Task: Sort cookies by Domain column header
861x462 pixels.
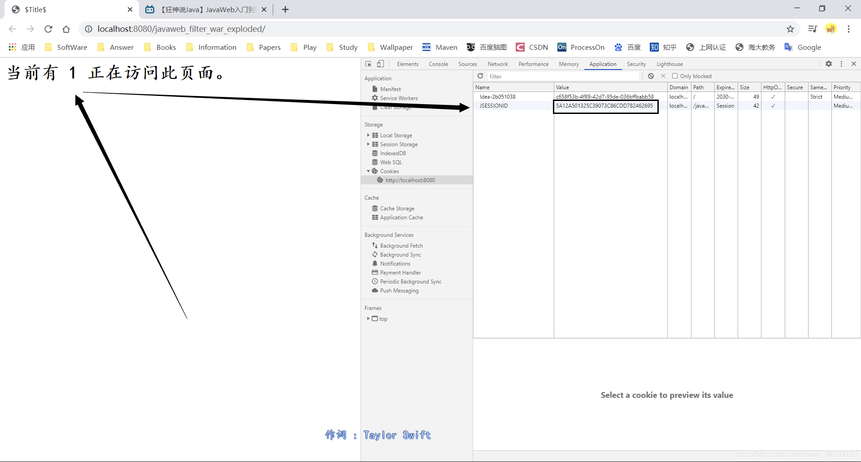Action: click(x=679, y=87)
